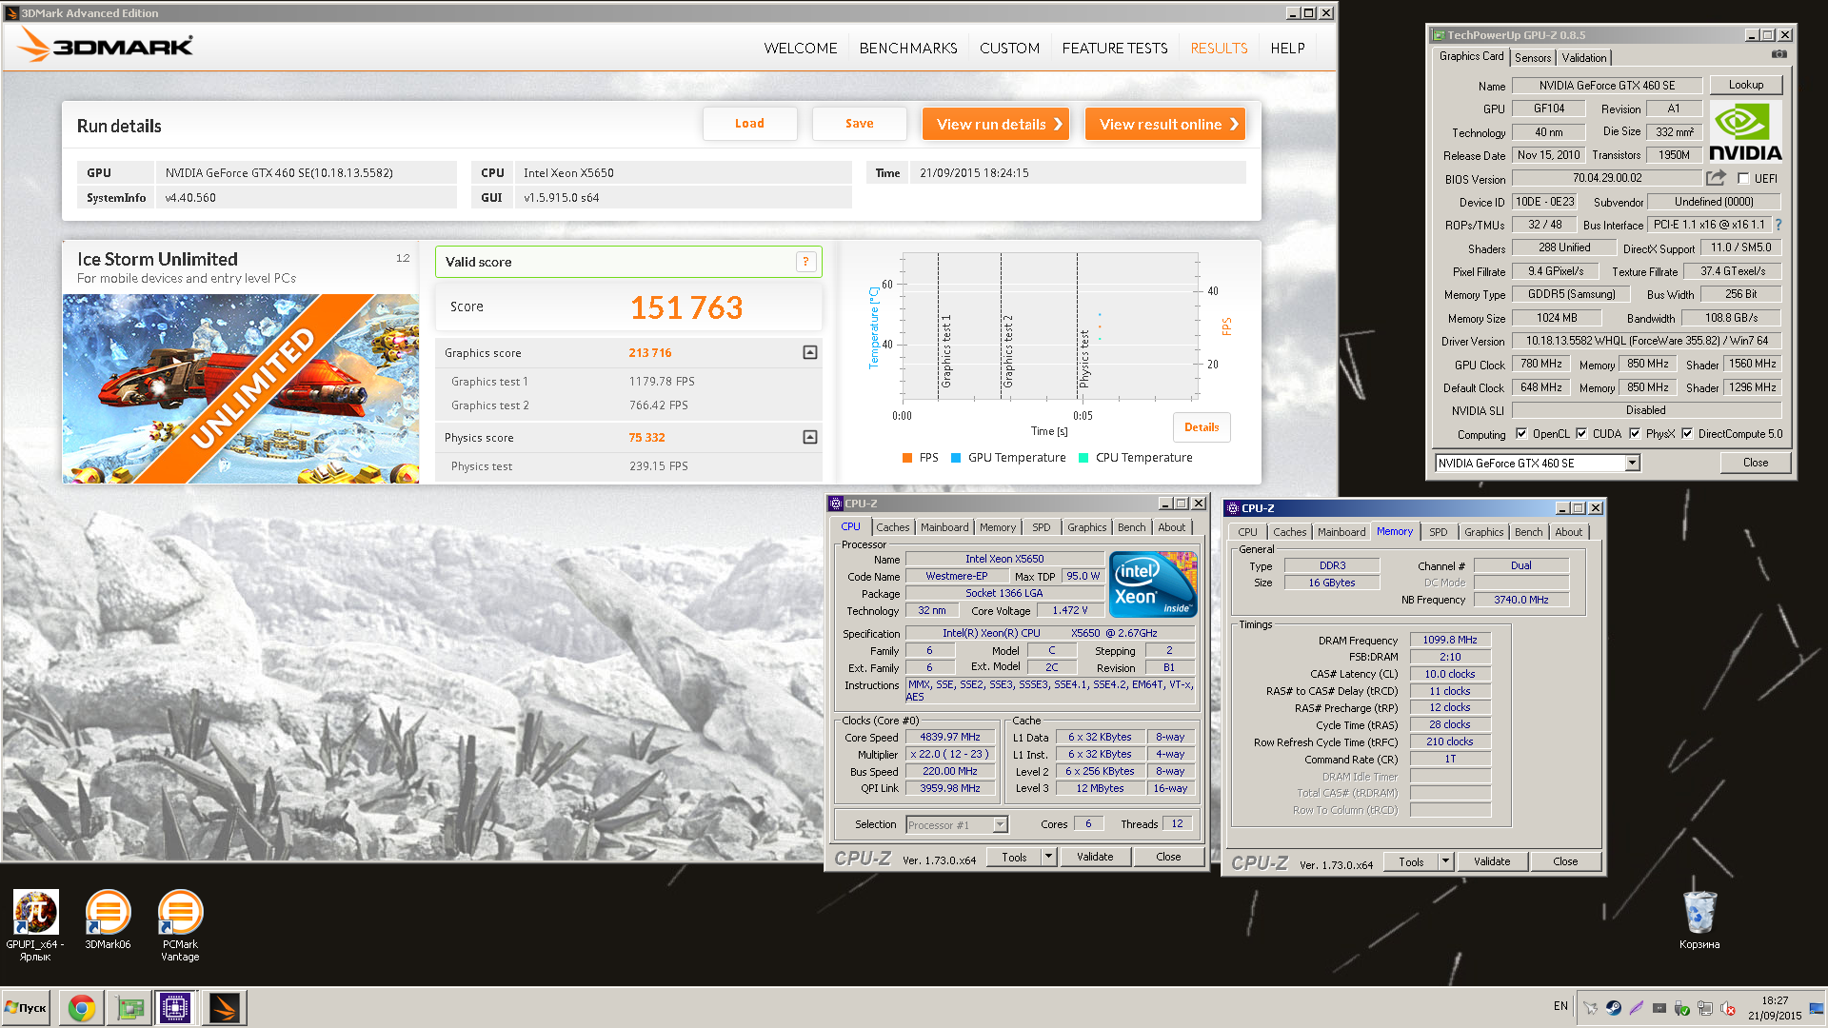Click the Steam tray icon
The height and width of the screenshot is (1028, 1828).
[1614, 1008]
